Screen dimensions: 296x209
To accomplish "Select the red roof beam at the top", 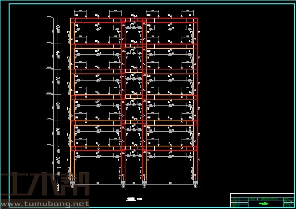I will [x=134, y=20].
